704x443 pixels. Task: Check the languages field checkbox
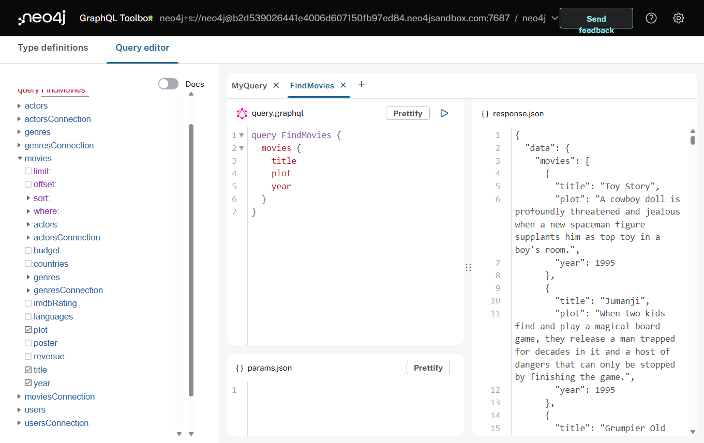28,316
